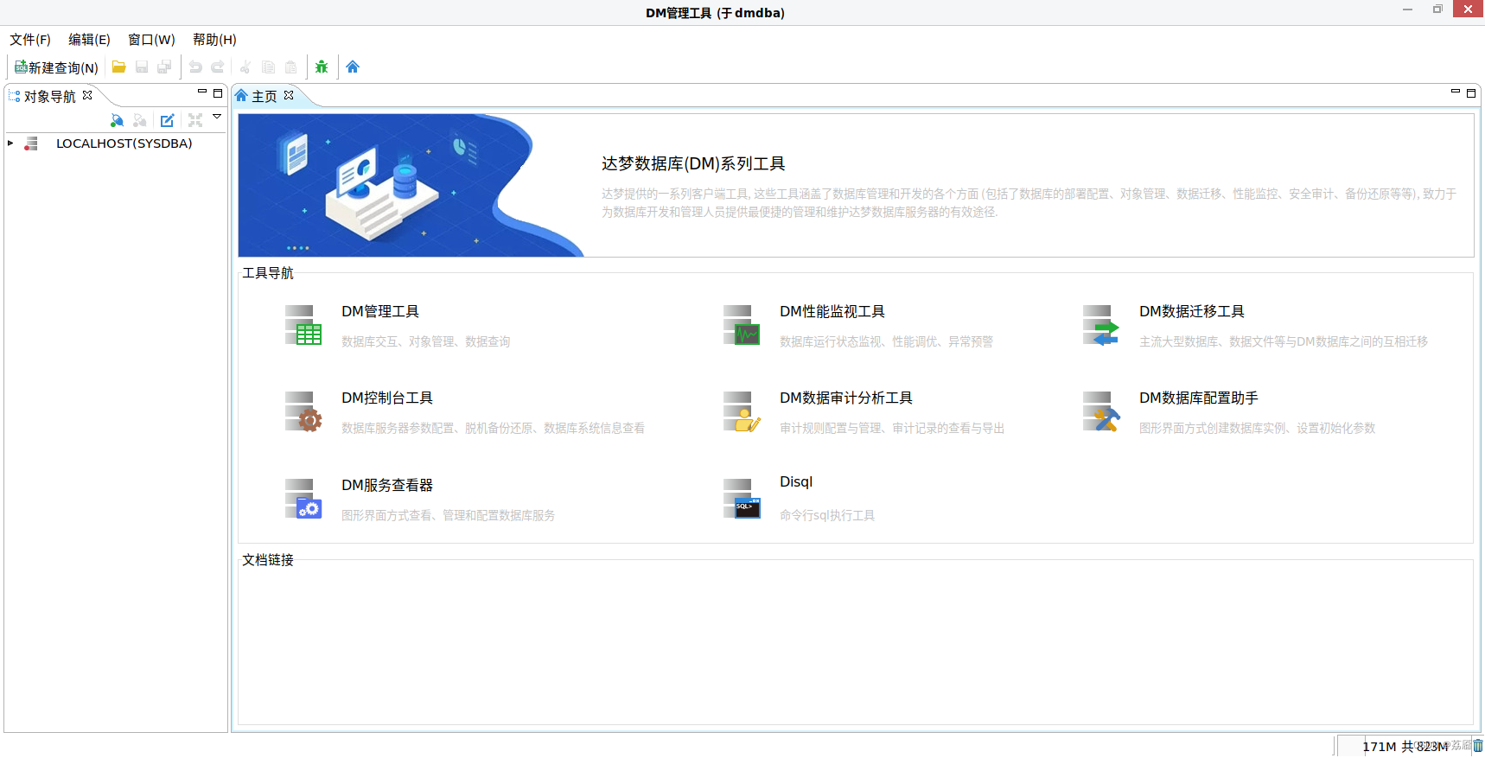The image size is (1485, 758).
Task: Click description 图形界面方式创建数据库实例、设置初始化参数
Action: coord(1258,428)
